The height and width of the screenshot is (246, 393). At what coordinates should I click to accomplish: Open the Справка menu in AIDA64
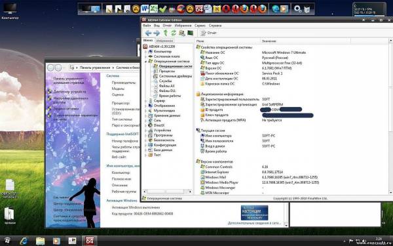point(215,26)
